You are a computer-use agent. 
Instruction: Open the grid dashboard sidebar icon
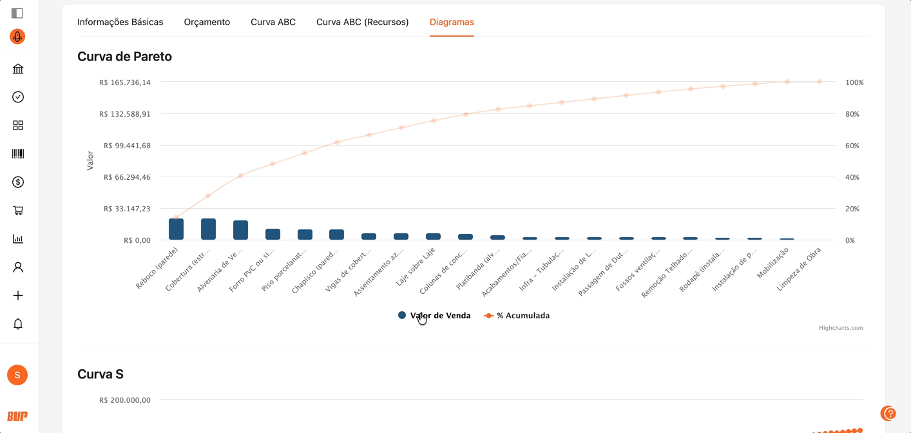(x=18, y=126)
